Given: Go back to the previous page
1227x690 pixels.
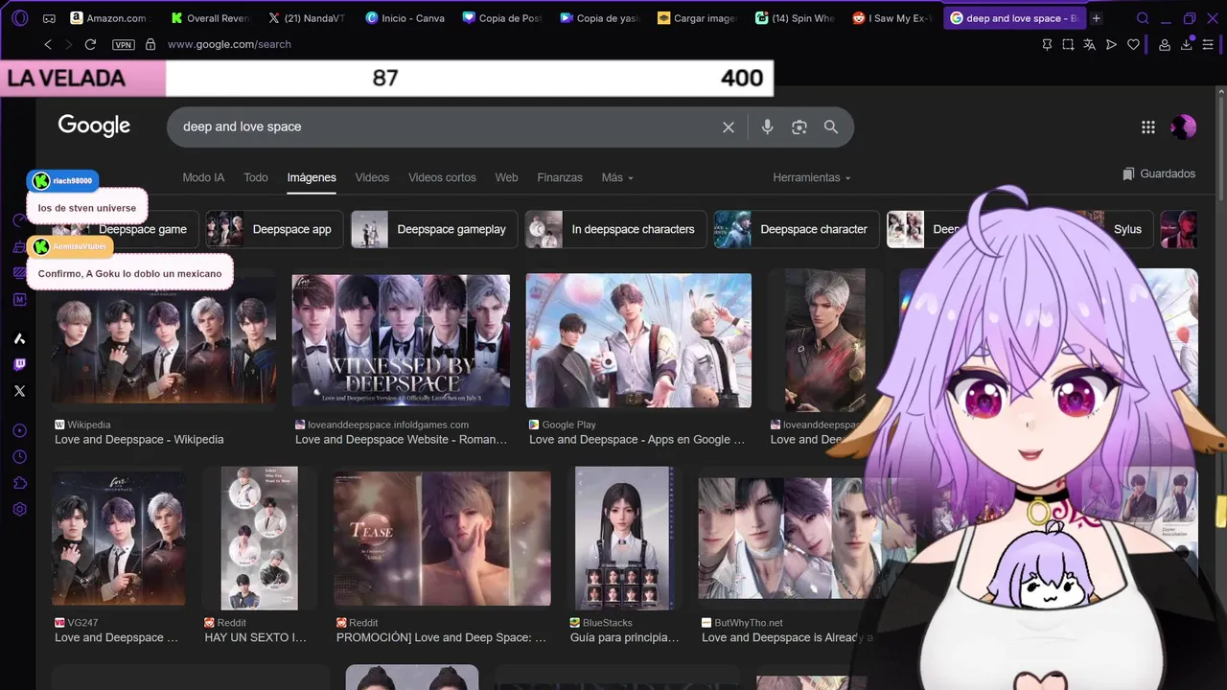Looking at the screenshot, I should coord(48,44).
